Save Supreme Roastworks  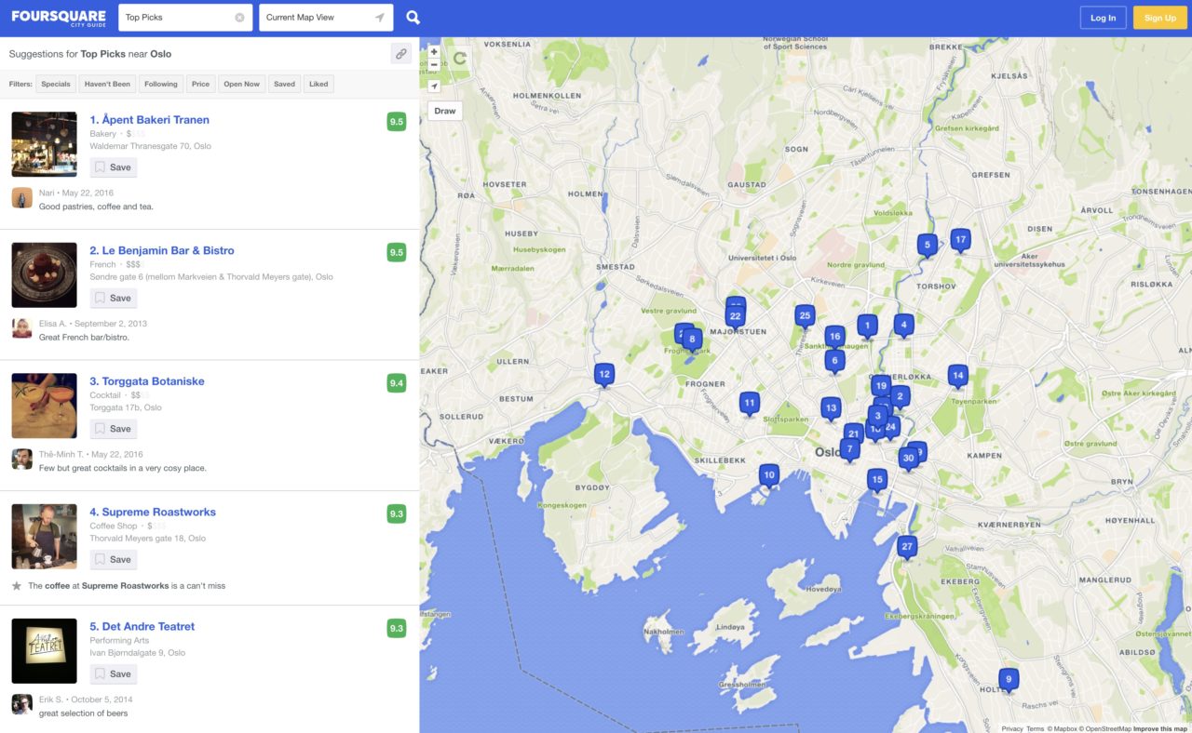114,560
